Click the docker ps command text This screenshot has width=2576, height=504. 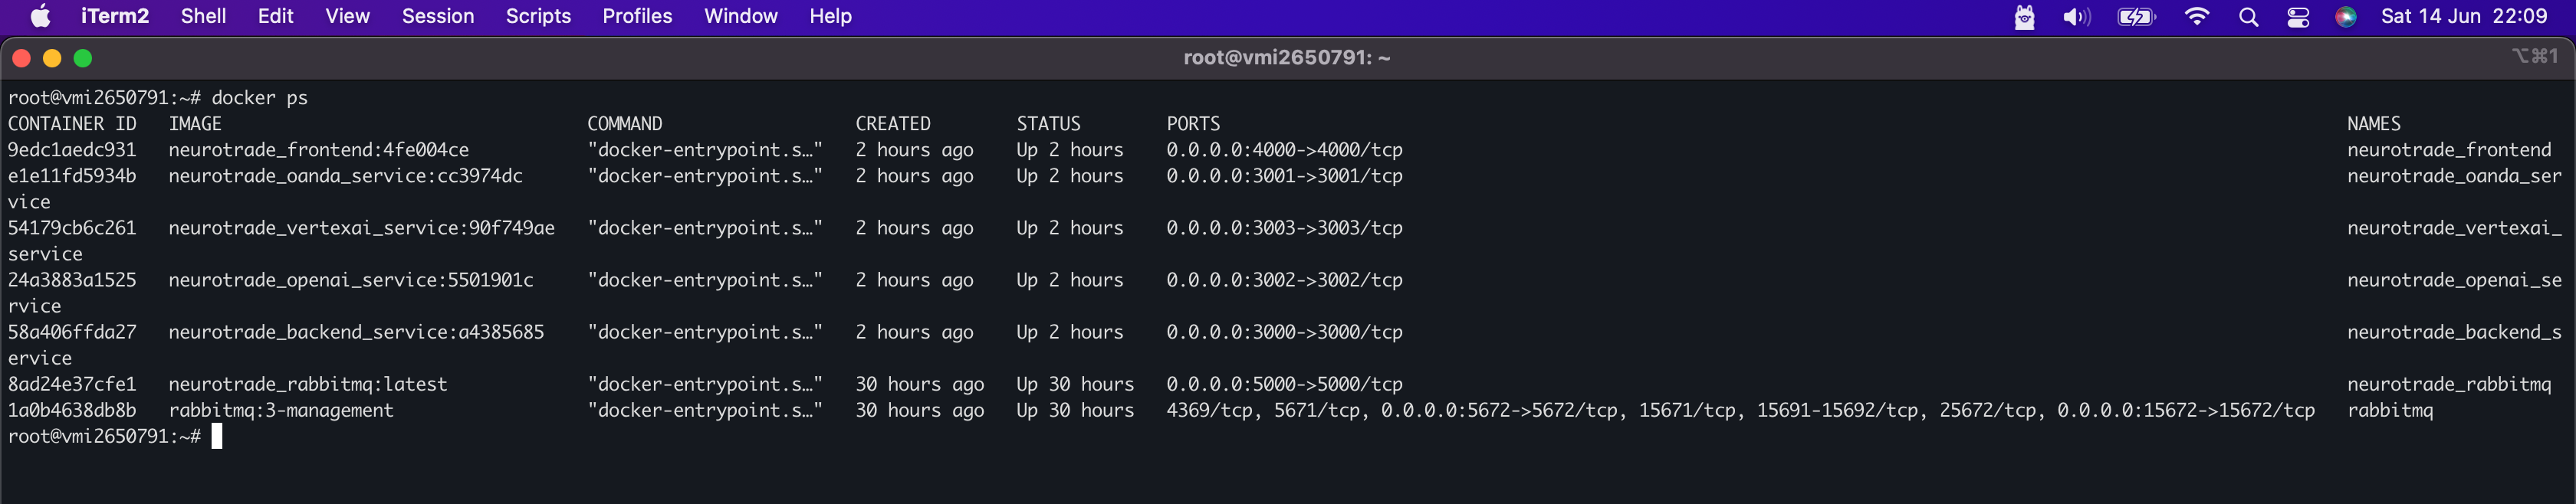[259, 98]
